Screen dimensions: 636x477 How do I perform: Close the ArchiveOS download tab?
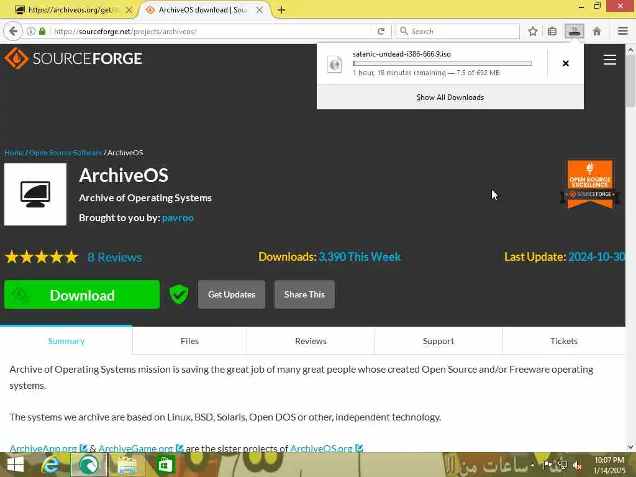260,10
